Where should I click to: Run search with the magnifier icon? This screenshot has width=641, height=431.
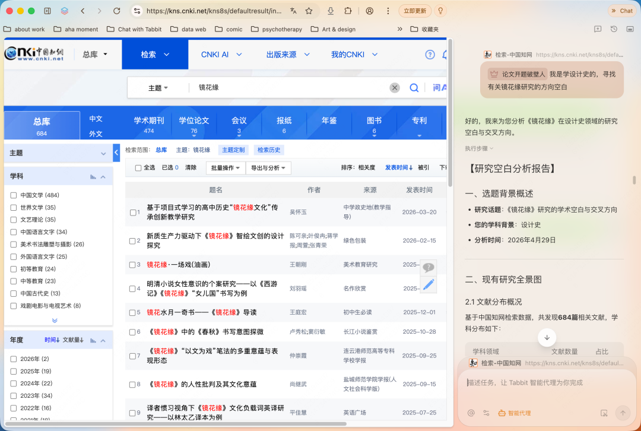pos(414,87)
